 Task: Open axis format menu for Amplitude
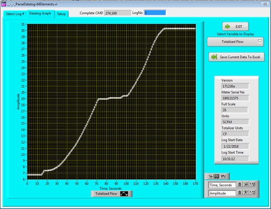tap(252, 192)
